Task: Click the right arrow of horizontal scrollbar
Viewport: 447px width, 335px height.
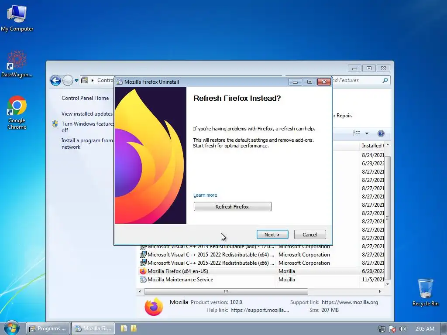Action: click(x=380, y=291)
